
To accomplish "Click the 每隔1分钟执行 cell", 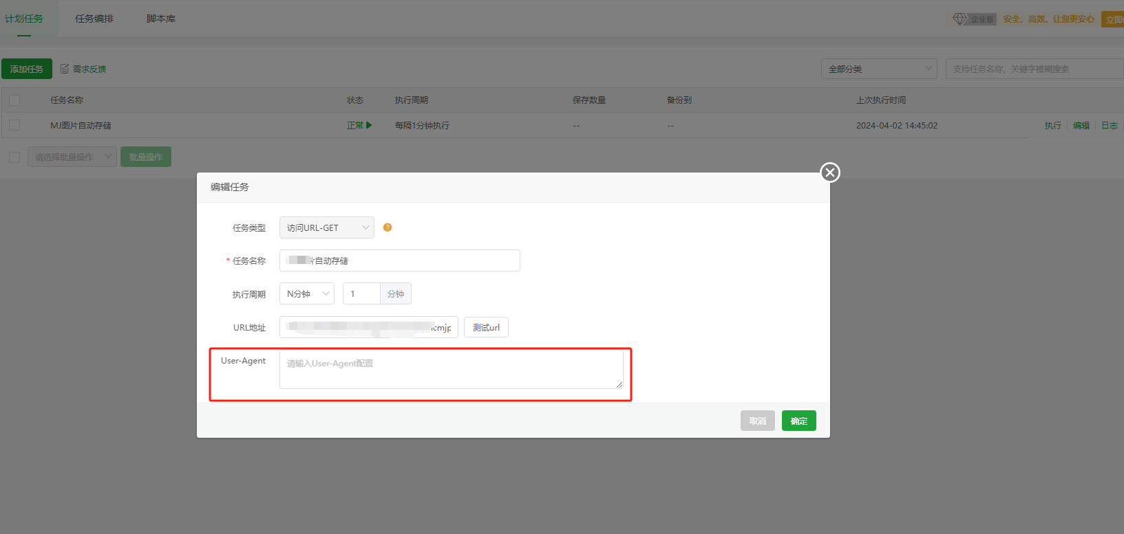I will coord(422,125).
